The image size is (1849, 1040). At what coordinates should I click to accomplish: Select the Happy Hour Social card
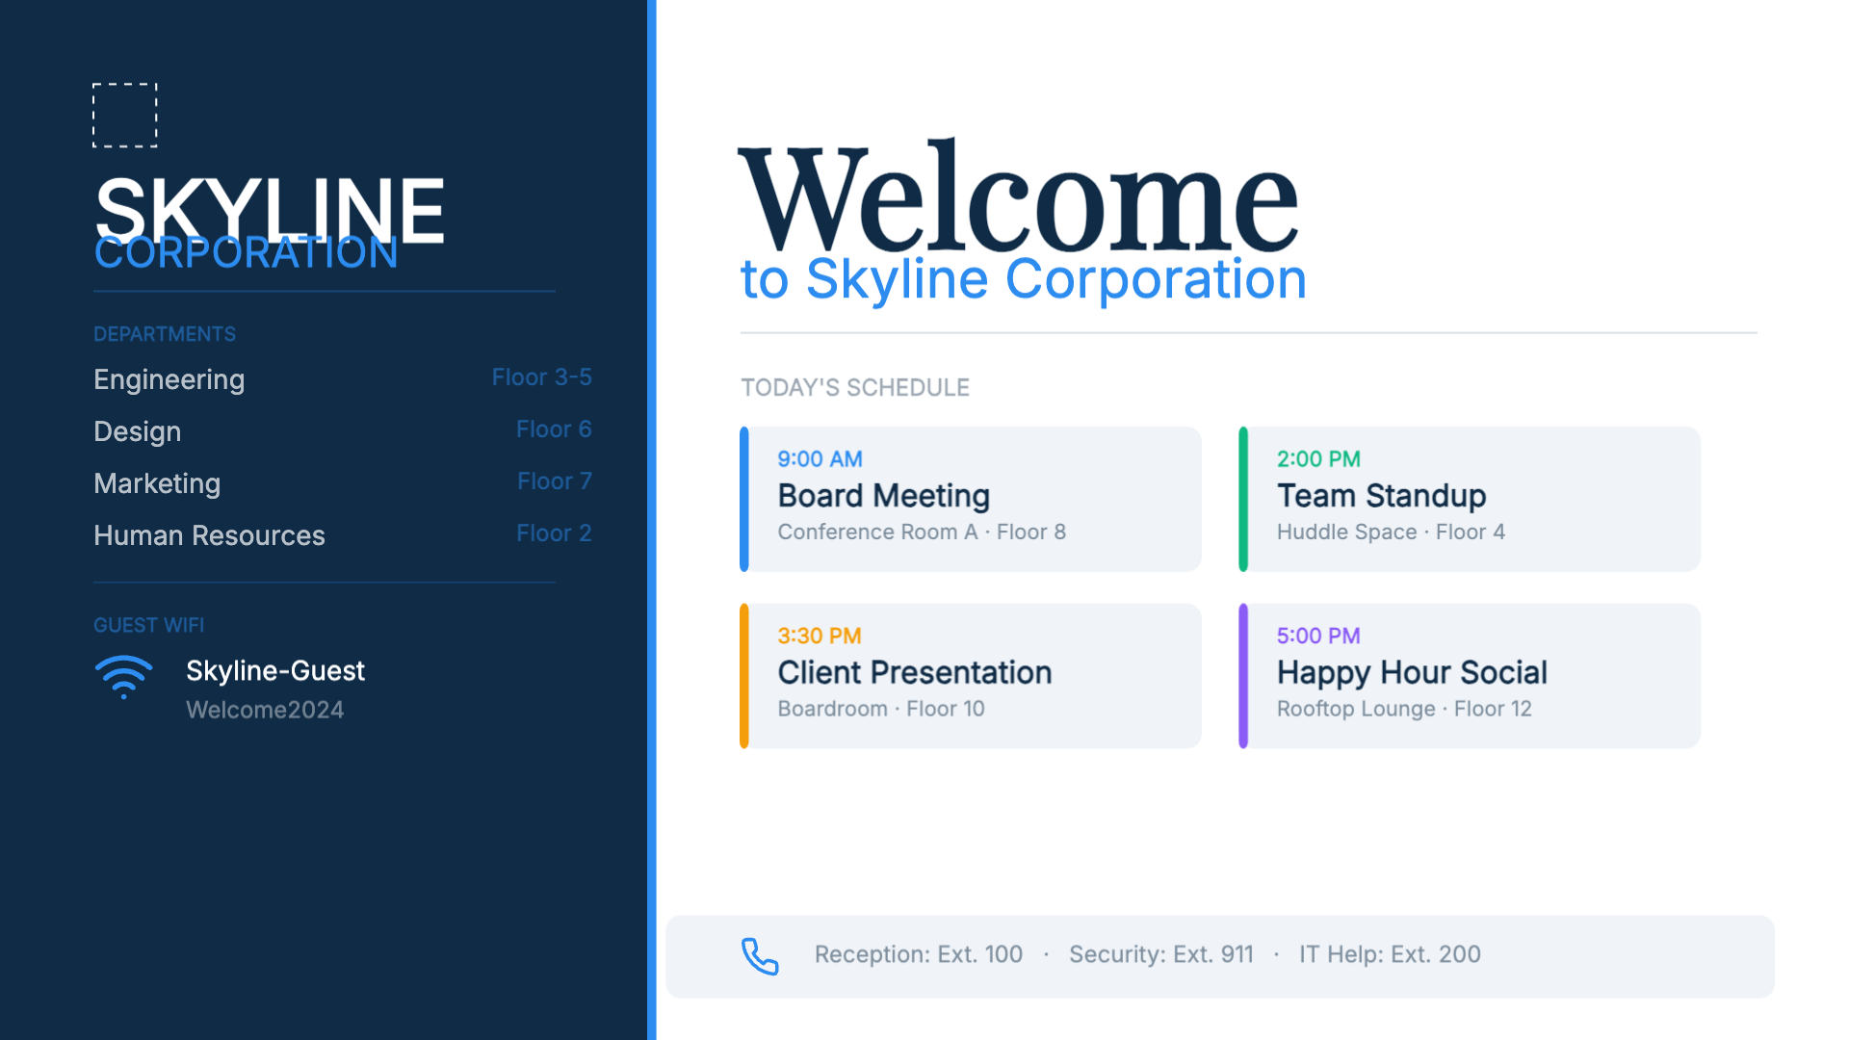click(x=1470, y=676)
